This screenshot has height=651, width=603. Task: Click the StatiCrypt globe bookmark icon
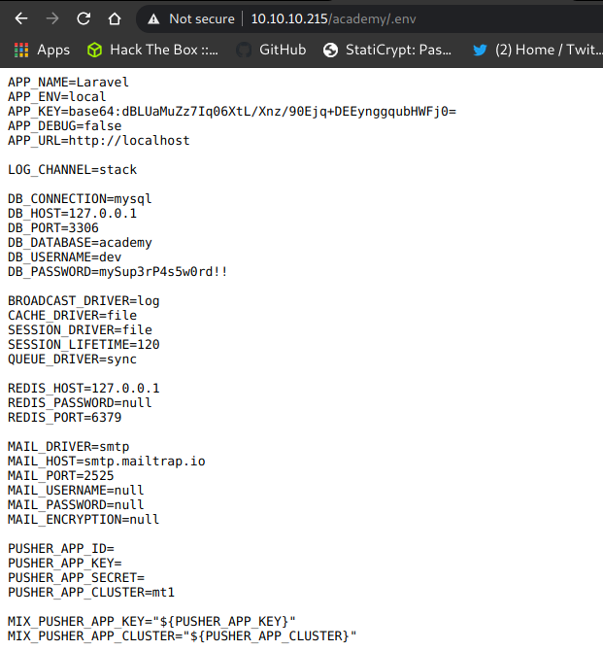pyautogui.click(x=331, y=51)
